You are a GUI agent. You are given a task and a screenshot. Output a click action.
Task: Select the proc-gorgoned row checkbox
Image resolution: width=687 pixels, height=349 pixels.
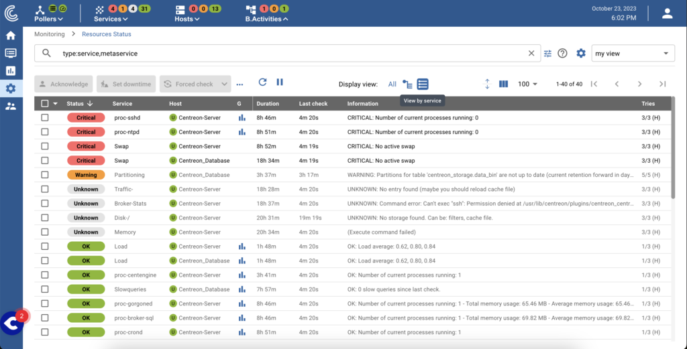[x=45, y=303]
